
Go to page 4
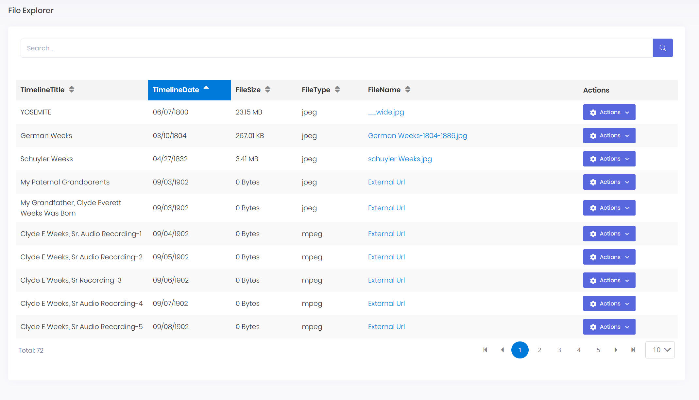point(579,350)
